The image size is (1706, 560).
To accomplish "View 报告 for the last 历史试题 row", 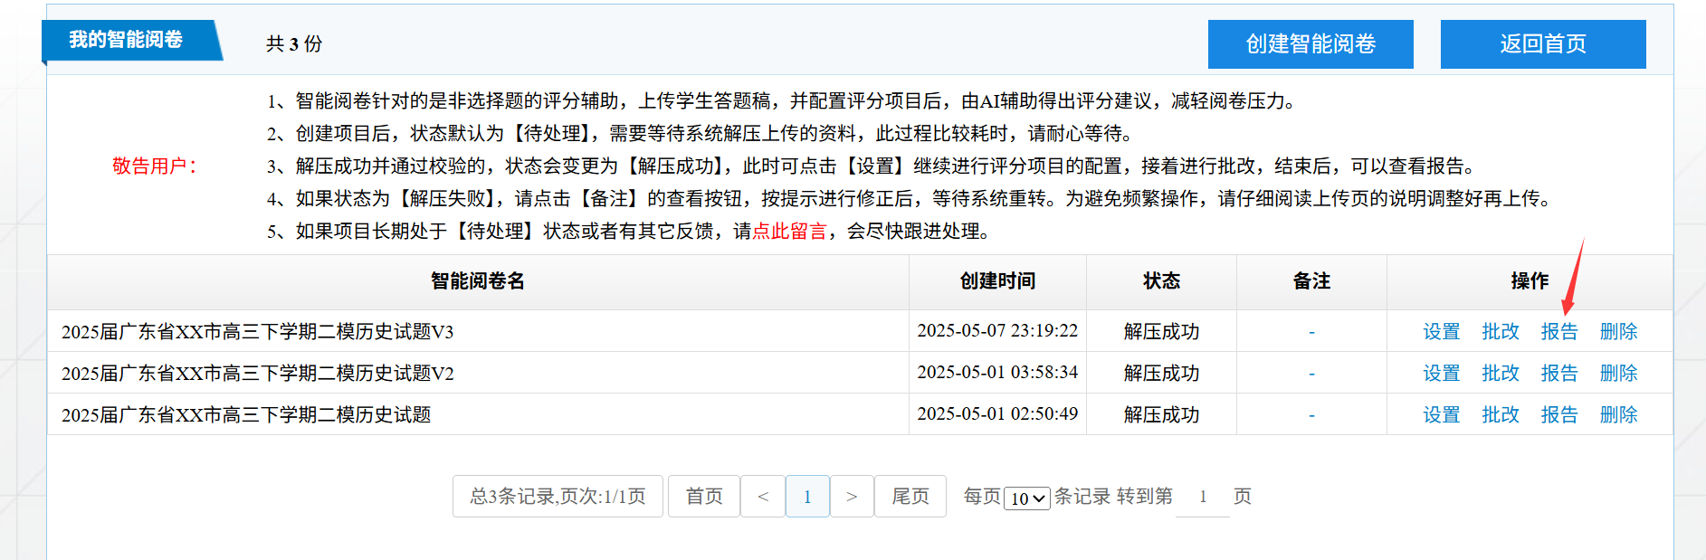I will click(x=1558, y=415).
